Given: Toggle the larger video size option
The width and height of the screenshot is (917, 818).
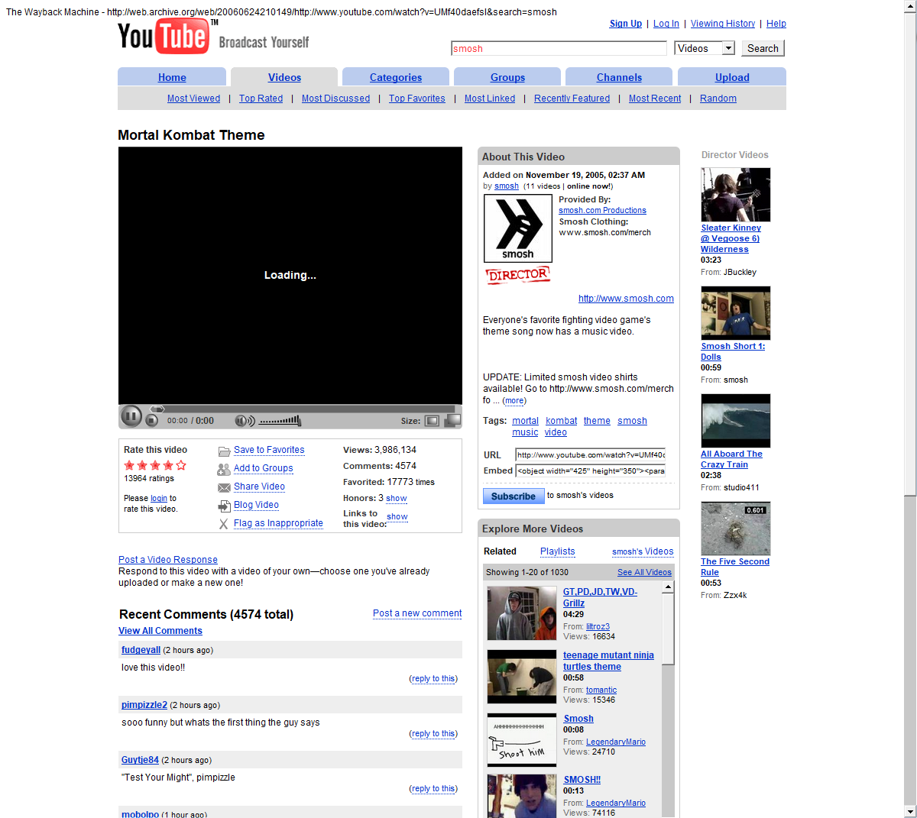Looking at the screenshot, I should [x=452, y=420].
